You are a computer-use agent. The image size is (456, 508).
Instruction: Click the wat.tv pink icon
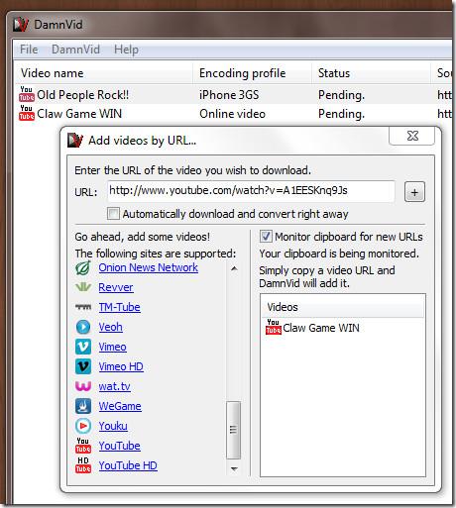pyautogui.click(x=83, y=386)
